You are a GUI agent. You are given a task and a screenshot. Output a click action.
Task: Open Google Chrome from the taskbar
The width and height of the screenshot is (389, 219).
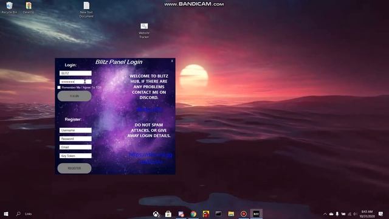(193, 214)
